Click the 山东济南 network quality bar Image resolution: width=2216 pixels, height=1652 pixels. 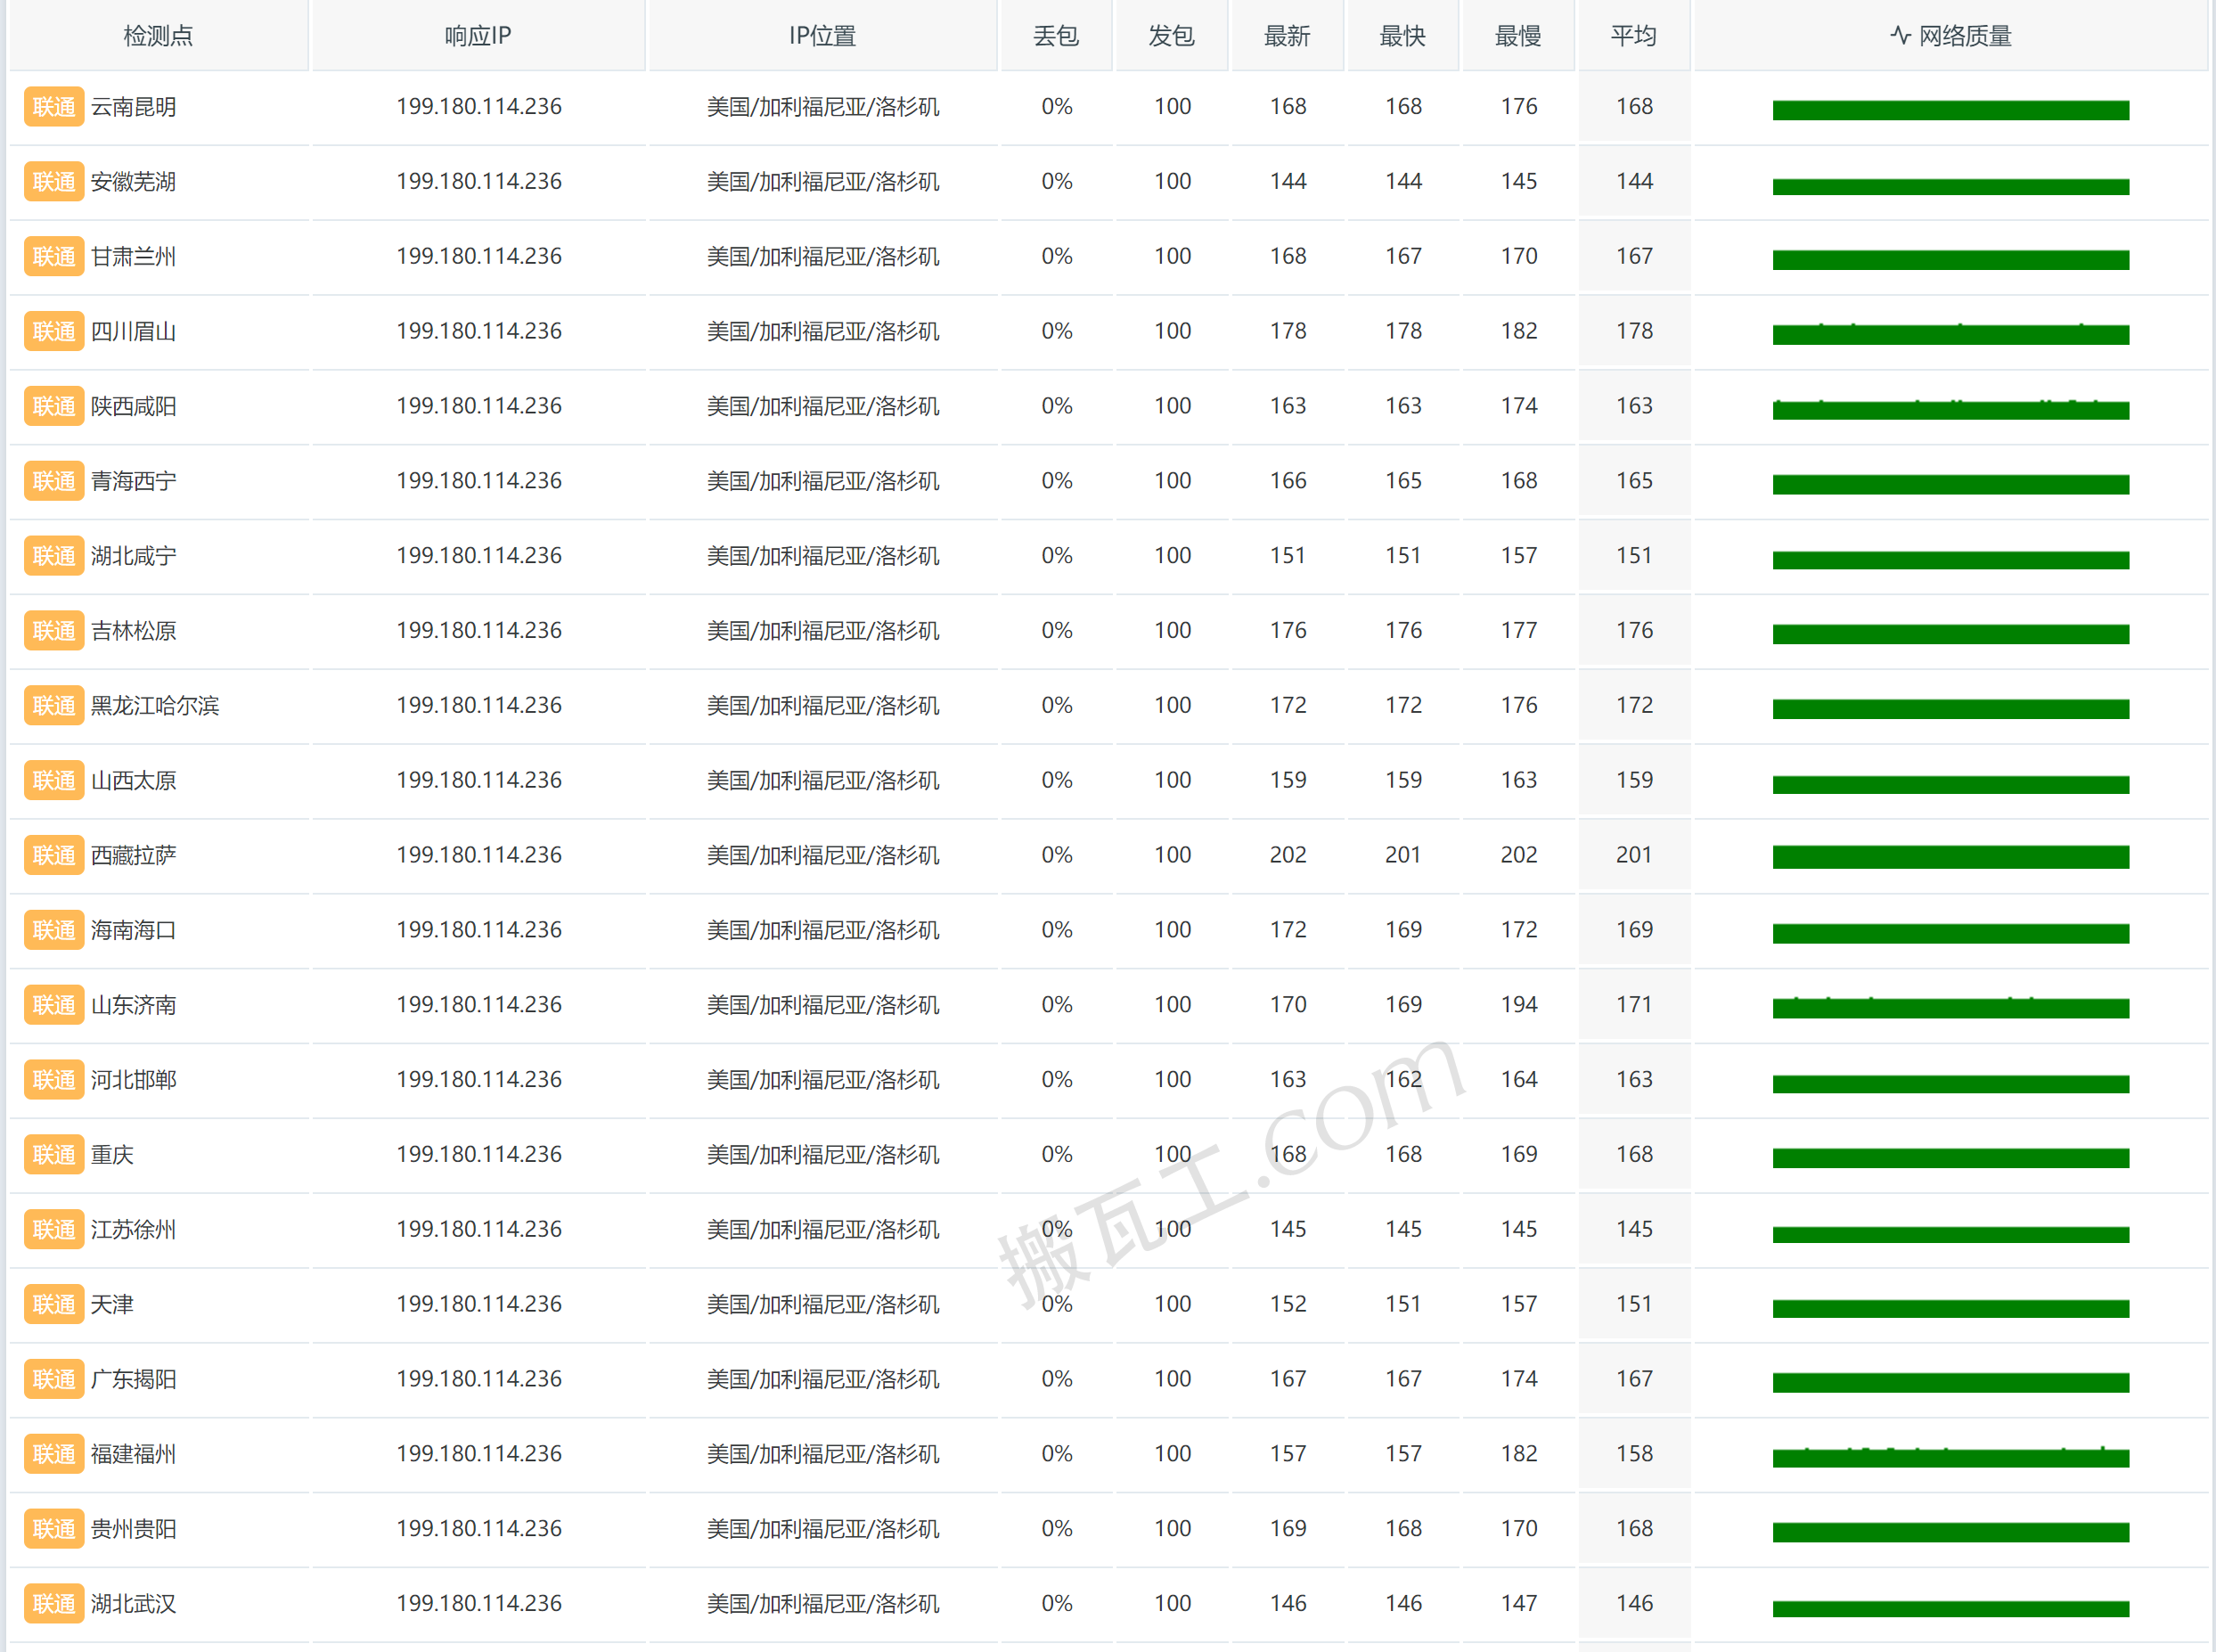(x=1950, y=1008)
